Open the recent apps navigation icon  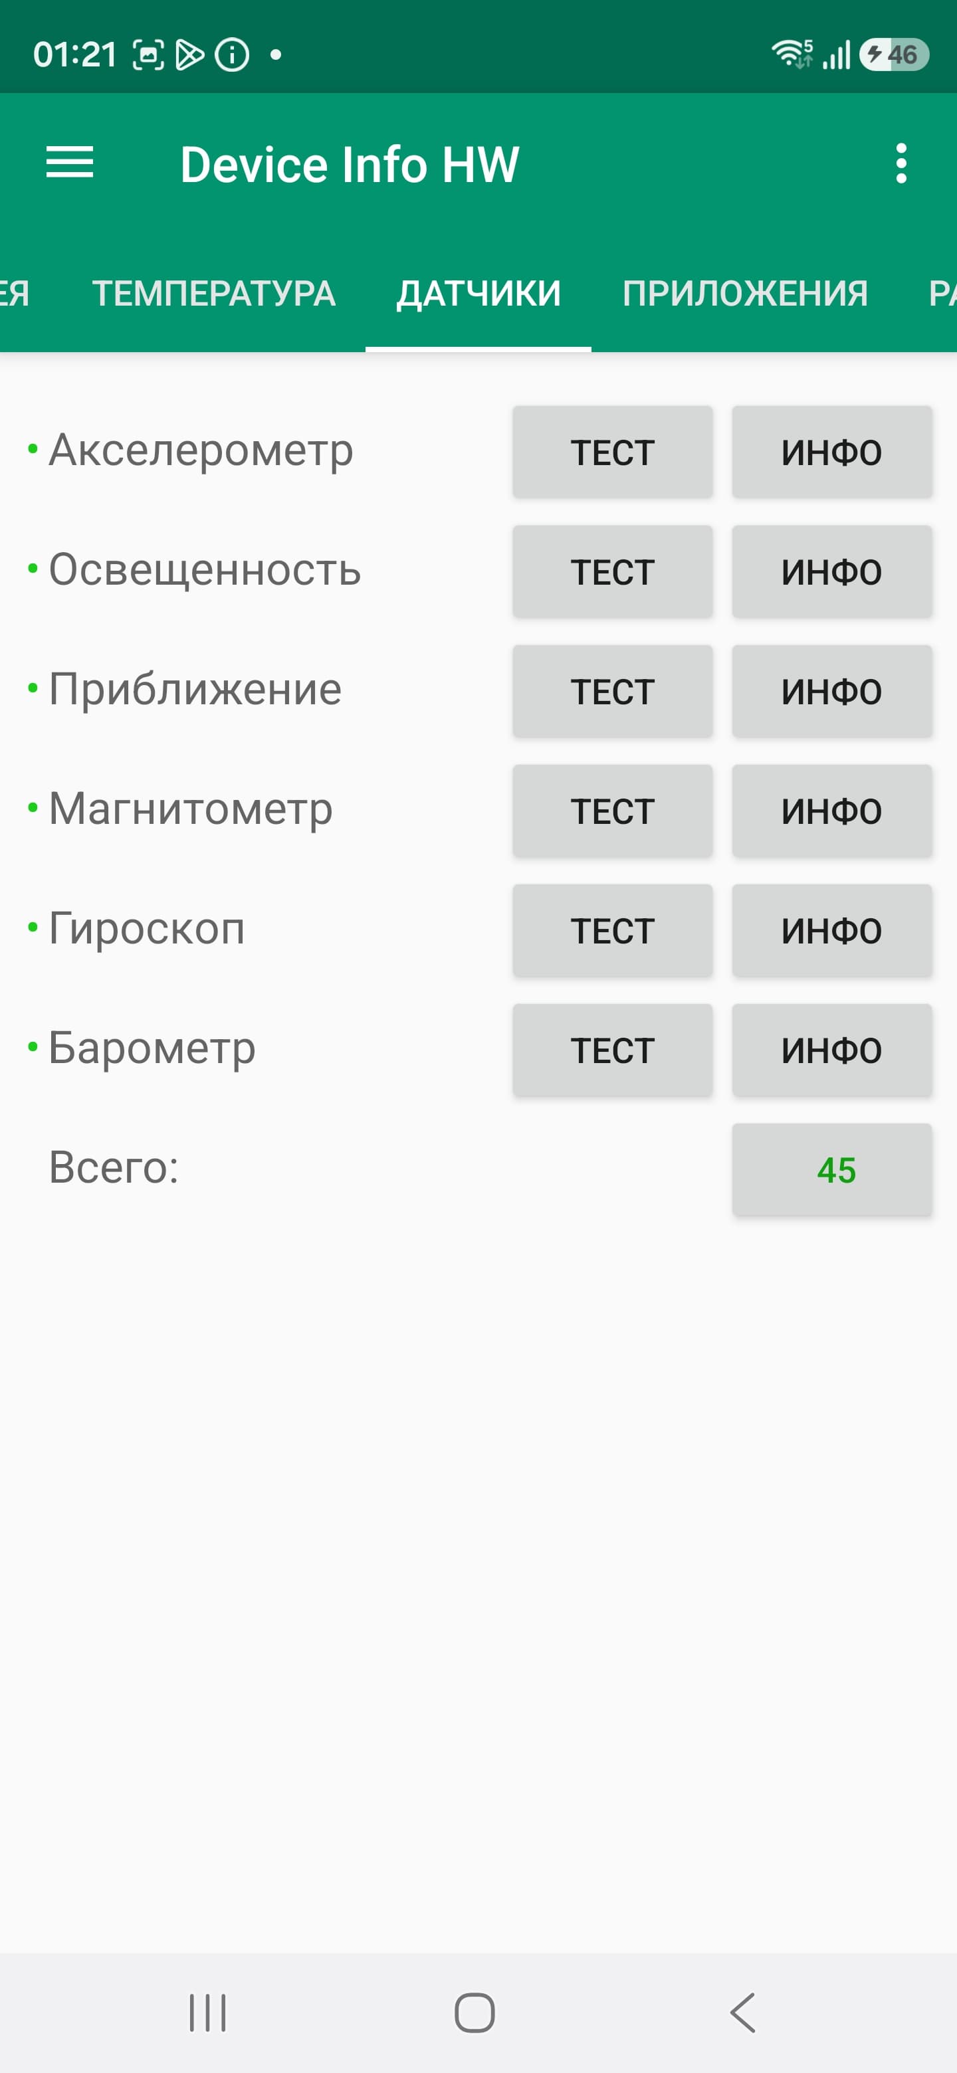pyautogui.click(x=207, y=2013)
